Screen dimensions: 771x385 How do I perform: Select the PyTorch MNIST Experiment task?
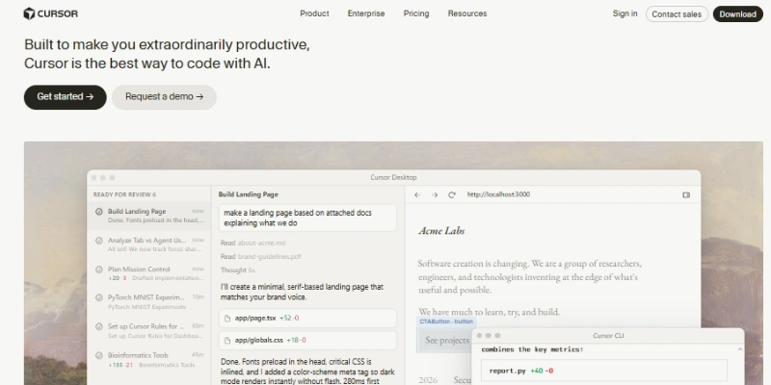[x=149, y=301]
